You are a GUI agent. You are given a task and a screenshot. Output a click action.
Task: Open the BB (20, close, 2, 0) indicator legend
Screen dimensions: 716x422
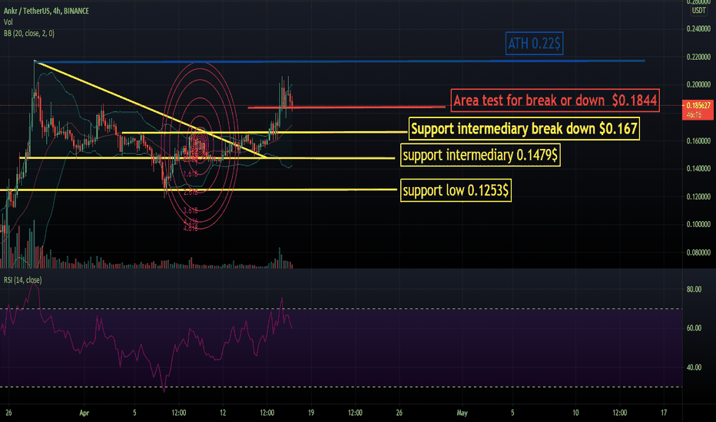tap(28, 33)
